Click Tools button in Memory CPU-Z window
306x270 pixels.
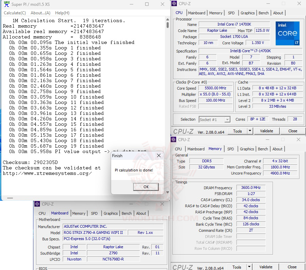click(237, 267)
